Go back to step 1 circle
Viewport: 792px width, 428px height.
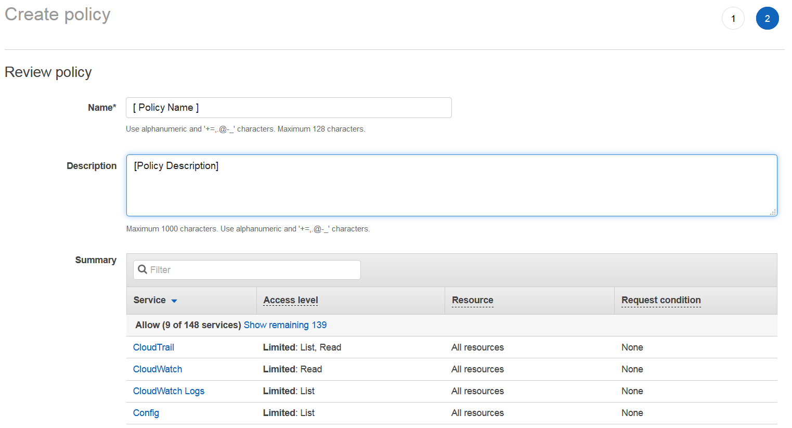[733, 19]
